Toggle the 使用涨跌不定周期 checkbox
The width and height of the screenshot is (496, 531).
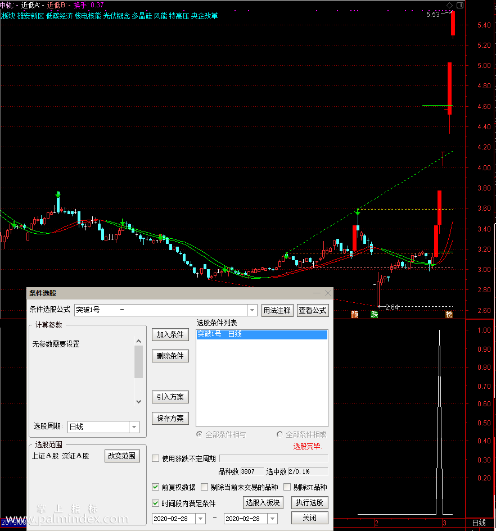pyautogui.click(x=156, y=459)
